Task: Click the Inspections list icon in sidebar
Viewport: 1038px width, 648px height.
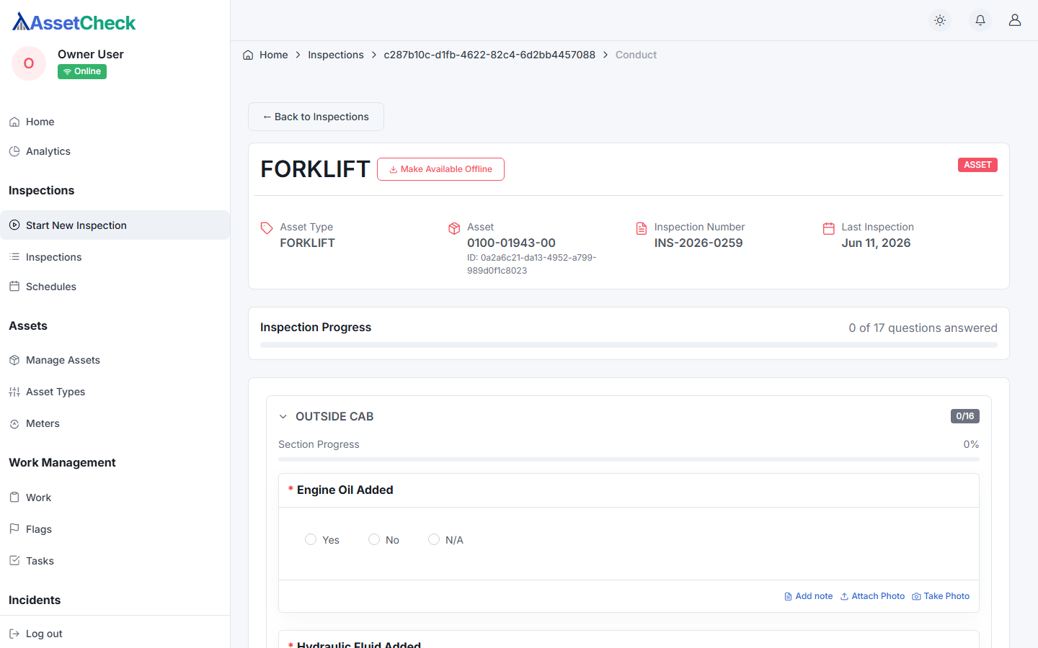Action: [x=14, y=257]
